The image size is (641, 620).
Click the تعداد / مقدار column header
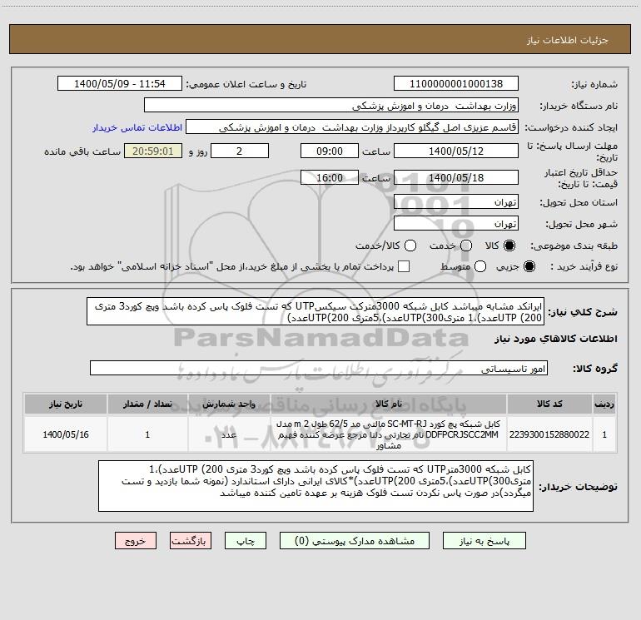coord(147,404)
